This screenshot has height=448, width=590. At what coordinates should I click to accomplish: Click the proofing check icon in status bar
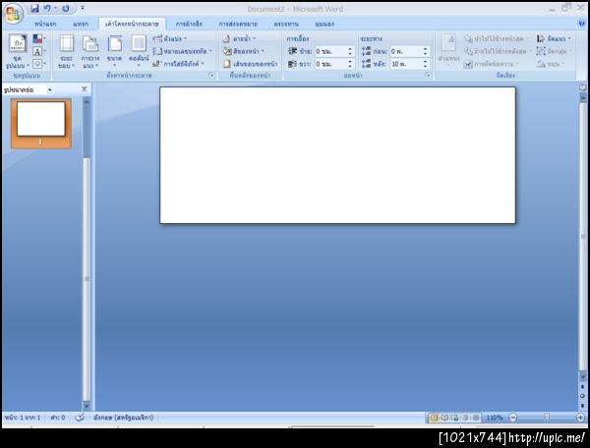[x=80, y=418]
